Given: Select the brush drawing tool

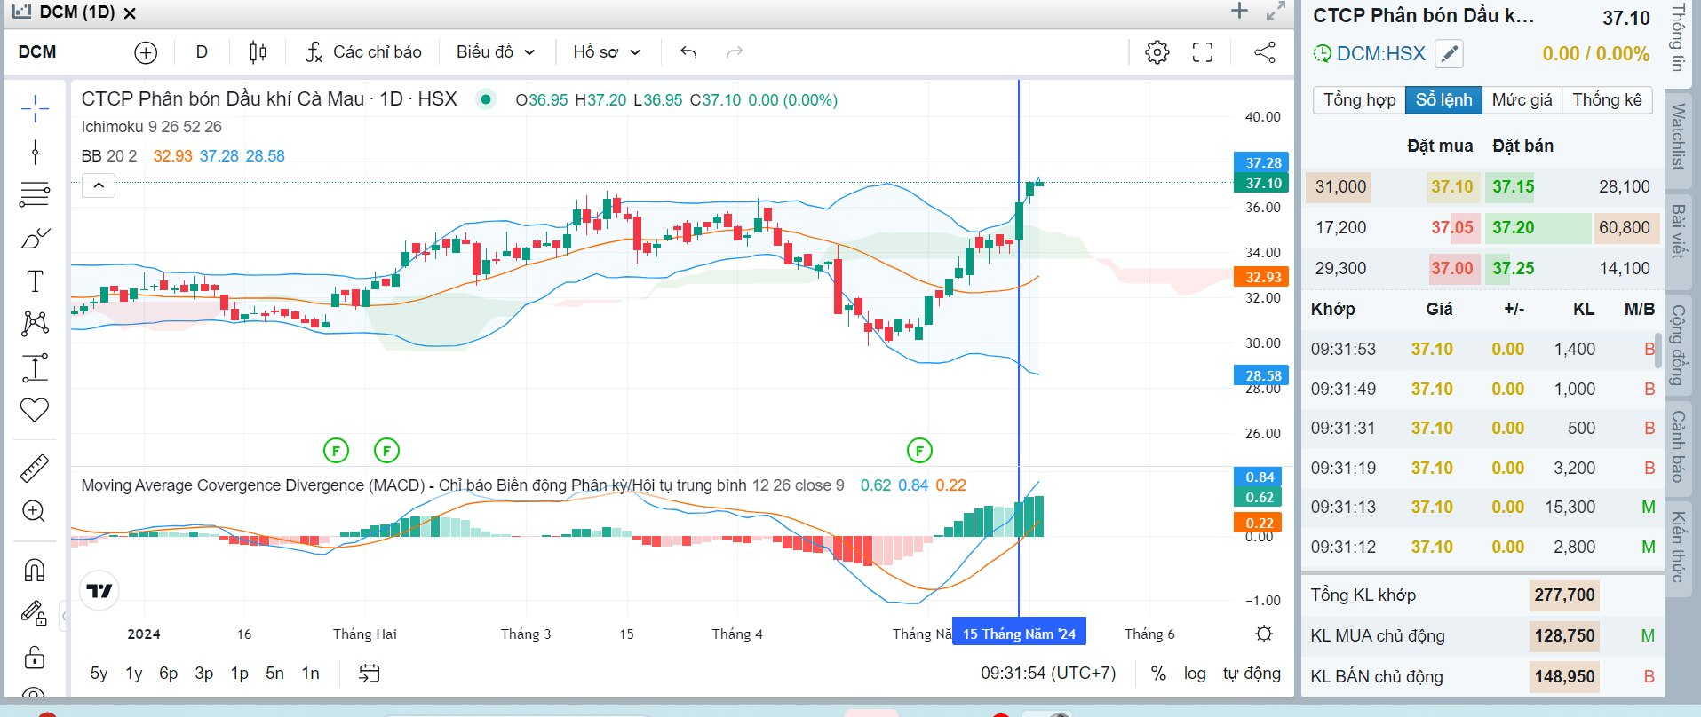Looking at the screenshot, I should pyautogui.click(x=35, y=238).
